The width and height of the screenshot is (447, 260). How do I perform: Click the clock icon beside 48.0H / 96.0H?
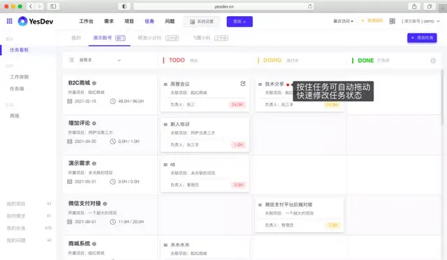coord(113,101)
